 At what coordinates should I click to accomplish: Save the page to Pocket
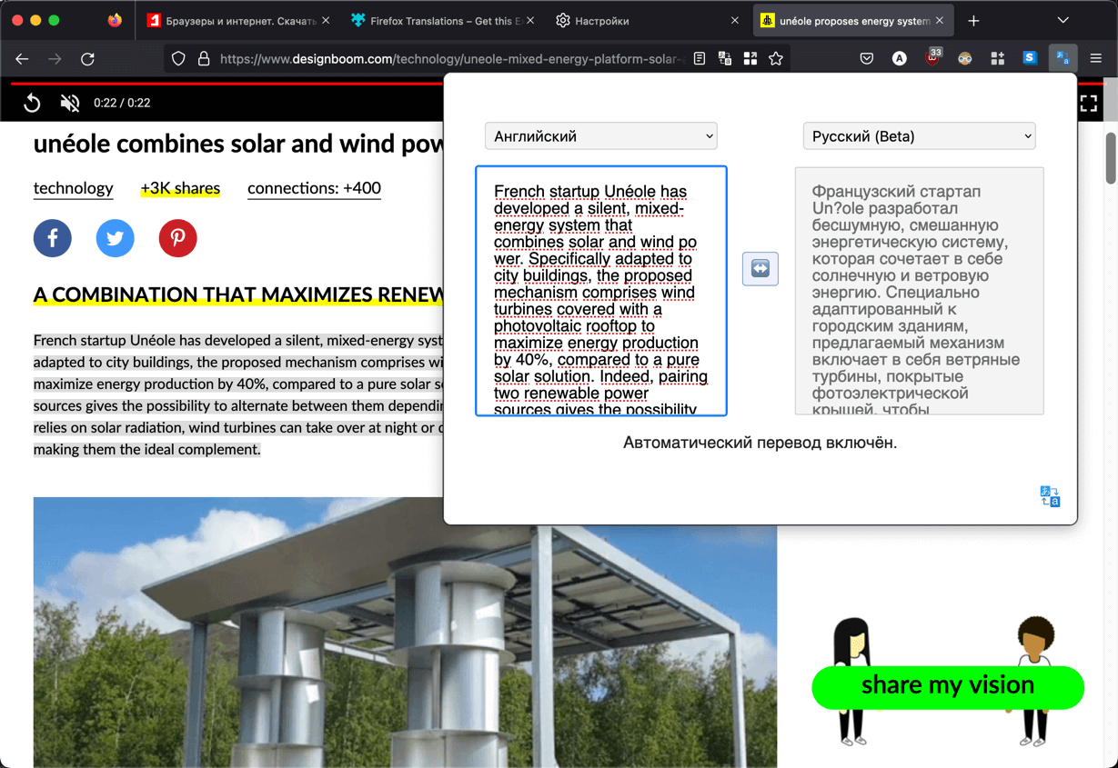coord(867,58)
